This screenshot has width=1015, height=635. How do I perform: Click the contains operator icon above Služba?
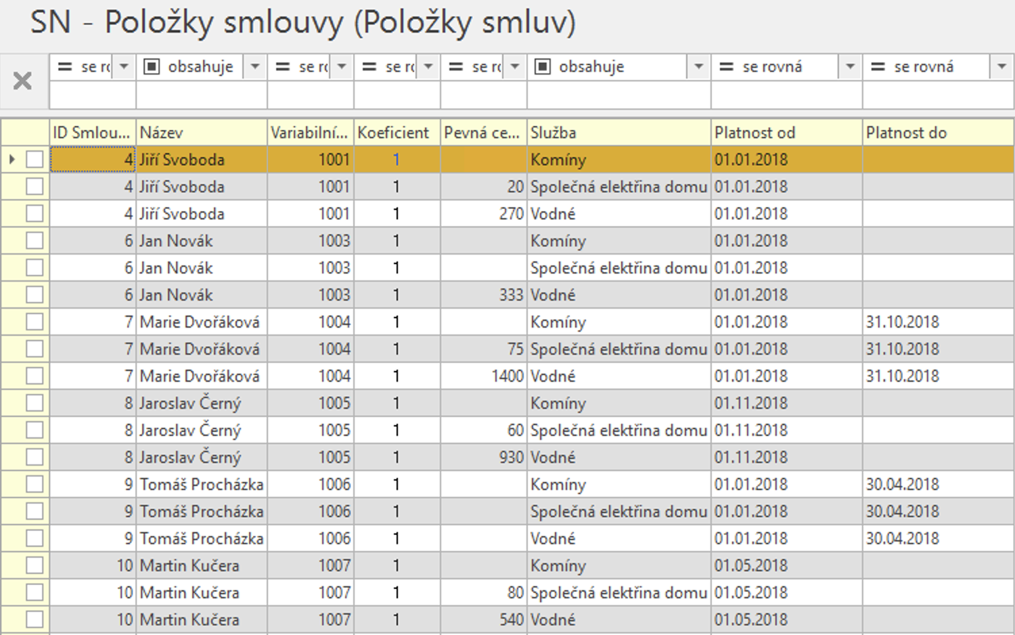coord(543,67)
